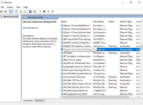
Task: Sort by the Description column header
Action: 99,22
